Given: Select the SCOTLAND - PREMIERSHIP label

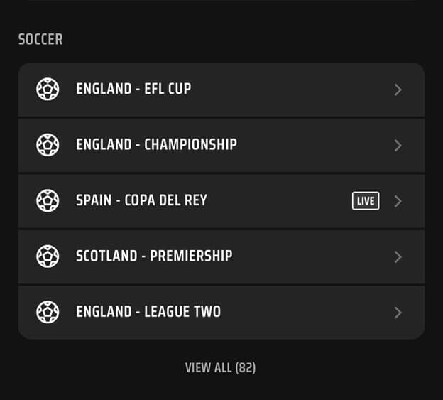Looking at the screenshot, I should point(154,256).
